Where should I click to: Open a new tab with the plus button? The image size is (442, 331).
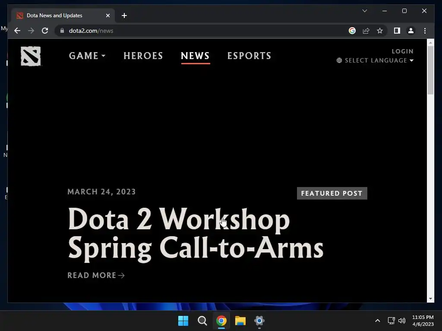(124, 16)
